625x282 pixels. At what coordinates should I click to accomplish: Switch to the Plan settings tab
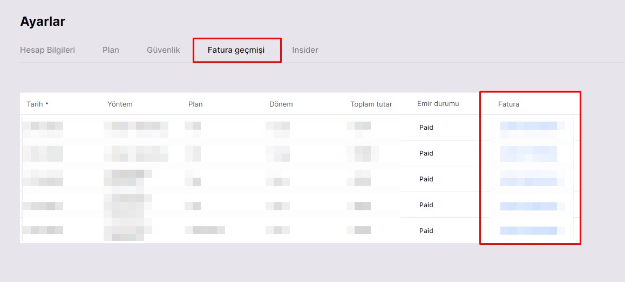click(x=111, y=50)
